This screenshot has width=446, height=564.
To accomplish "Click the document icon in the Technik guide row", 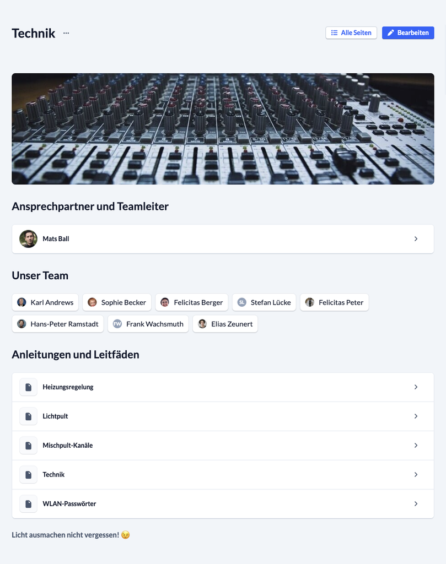I will click(29, 474).
